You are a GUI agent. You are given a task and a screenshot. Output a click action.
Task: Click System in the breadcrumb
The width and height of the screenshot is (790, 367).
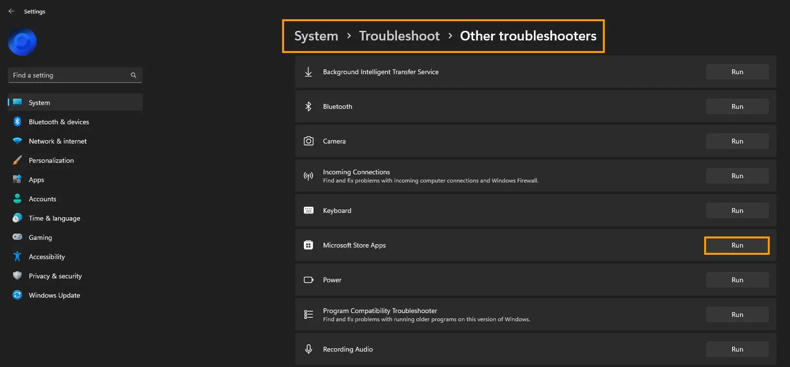pos(316,36)
